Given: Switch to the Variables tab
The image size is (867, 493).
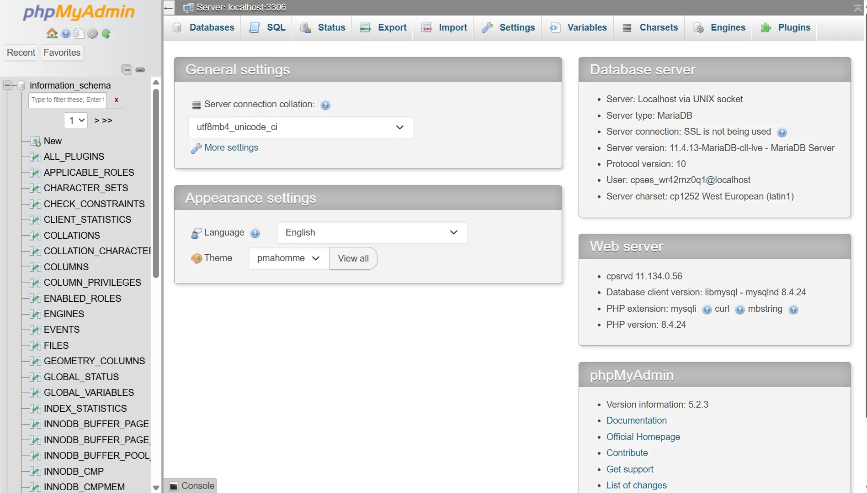Looking at the screenshot, I should coord(578,27).
